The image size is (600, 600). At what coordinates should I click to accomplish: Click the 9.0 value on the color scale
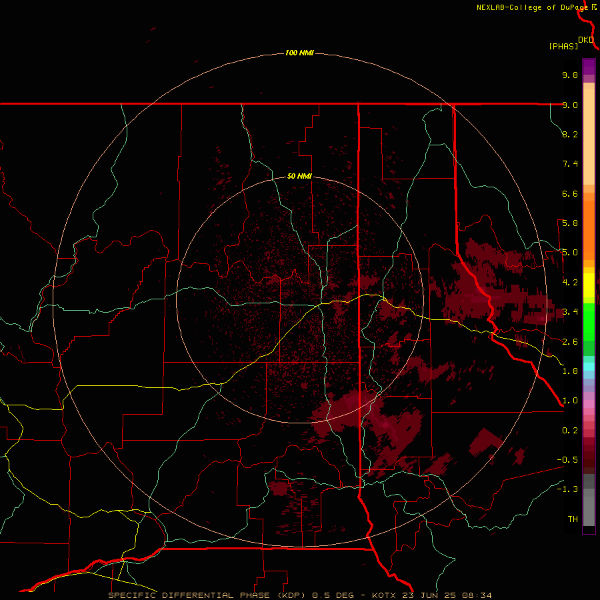tap(570, 105)
